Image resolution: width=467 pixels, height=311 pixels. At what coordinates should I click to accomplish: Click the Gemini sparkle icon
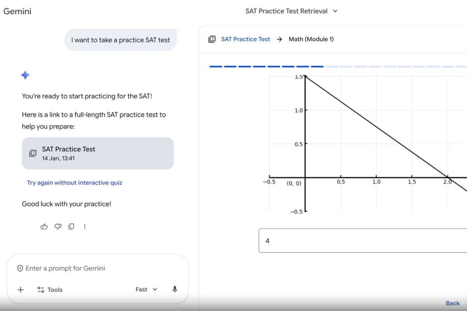tap(25, 75)
